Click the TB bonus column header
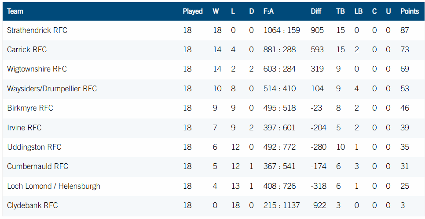This screenshot has height=219, width=425. (x=341, y=11)
